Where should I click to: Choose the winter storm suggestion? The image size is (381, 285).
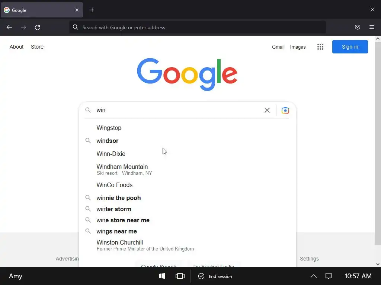click(188, 209)
